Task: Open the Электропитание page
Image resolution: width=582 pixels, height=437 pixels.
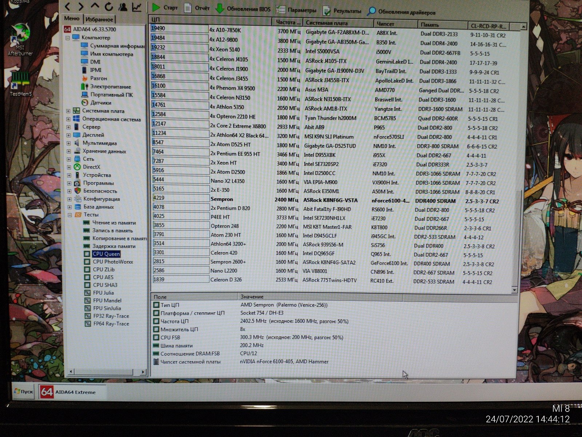Action: pyautogui.click(x=106, y=87)
